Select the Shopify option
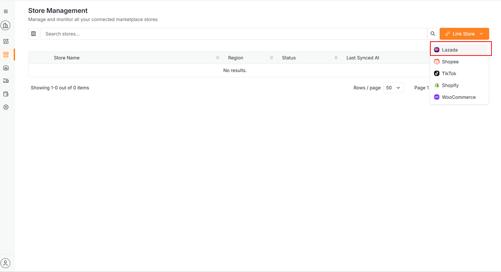Screen dimensions: 501x272 pos(450,85)
